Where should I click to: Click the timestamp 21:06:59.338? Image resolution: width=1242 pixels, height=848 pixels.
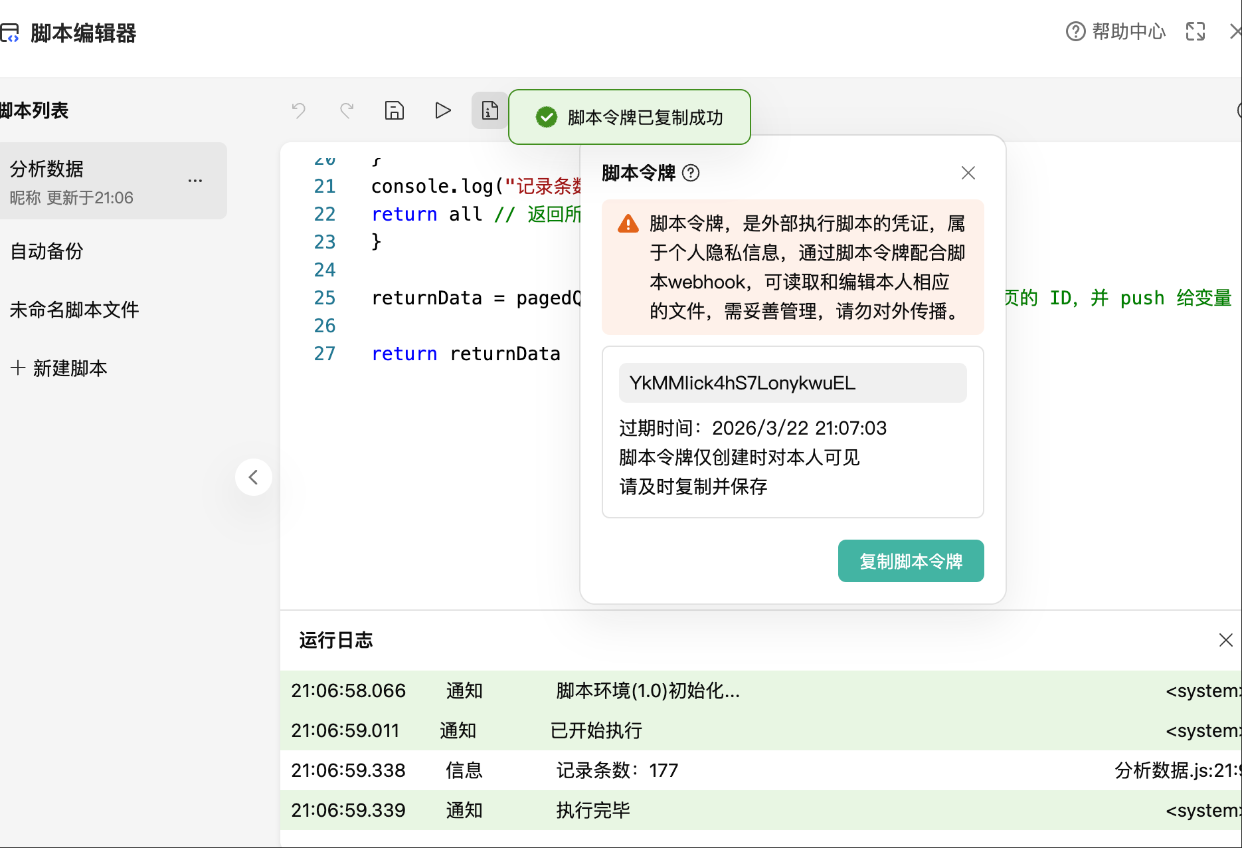tap(348, 770)
